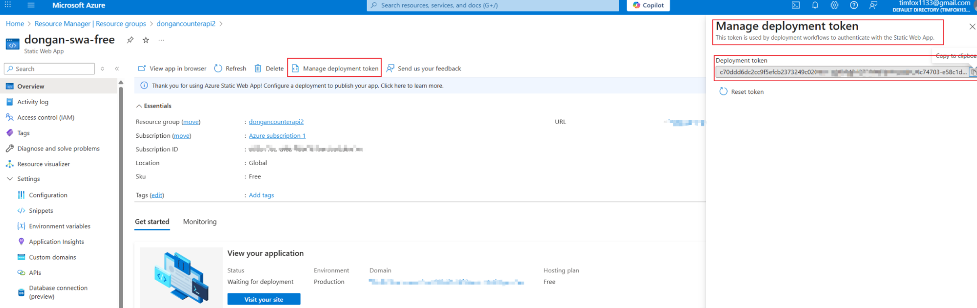Viewport: 977px width, 308px height.
Task: Select Overview in the sidebar
Action: click(59, 87)
